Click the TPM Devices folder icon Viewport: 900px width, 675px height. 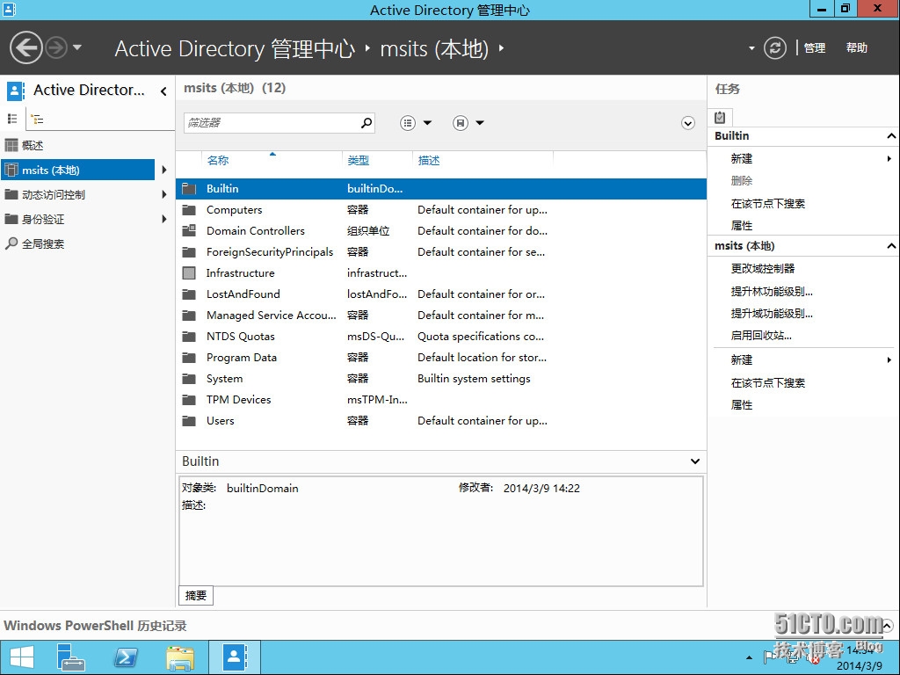[189, 400]
